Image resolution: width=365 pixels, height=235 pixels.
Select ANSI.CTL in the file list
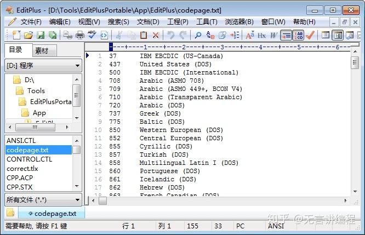[38, 141]
